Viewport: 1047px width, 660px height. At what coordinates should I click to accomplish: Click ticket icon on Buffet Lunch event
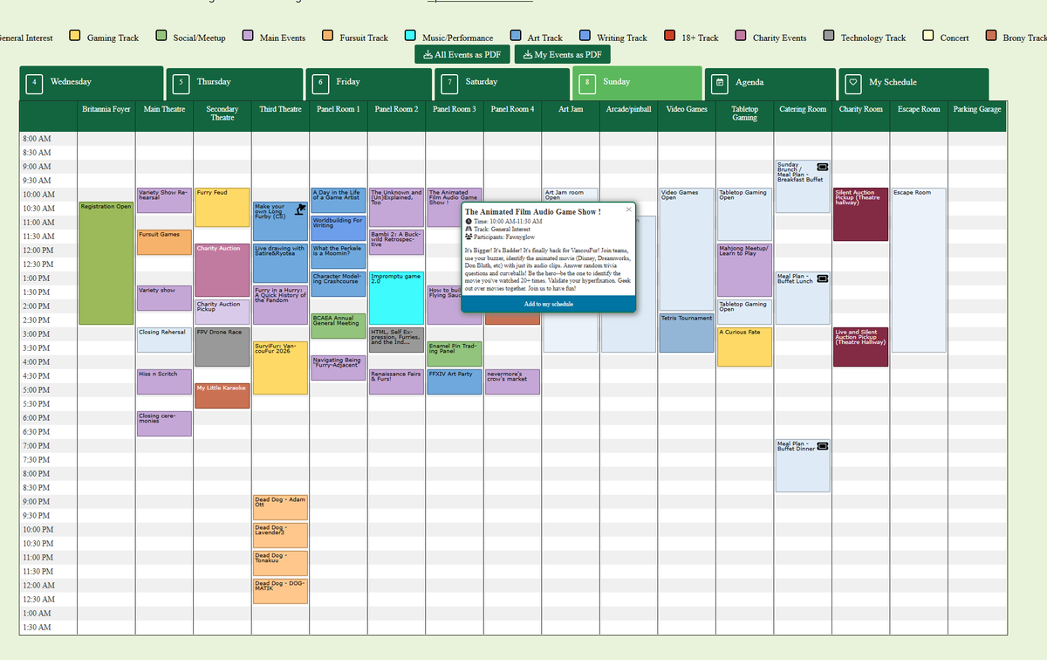click(821, 278)
